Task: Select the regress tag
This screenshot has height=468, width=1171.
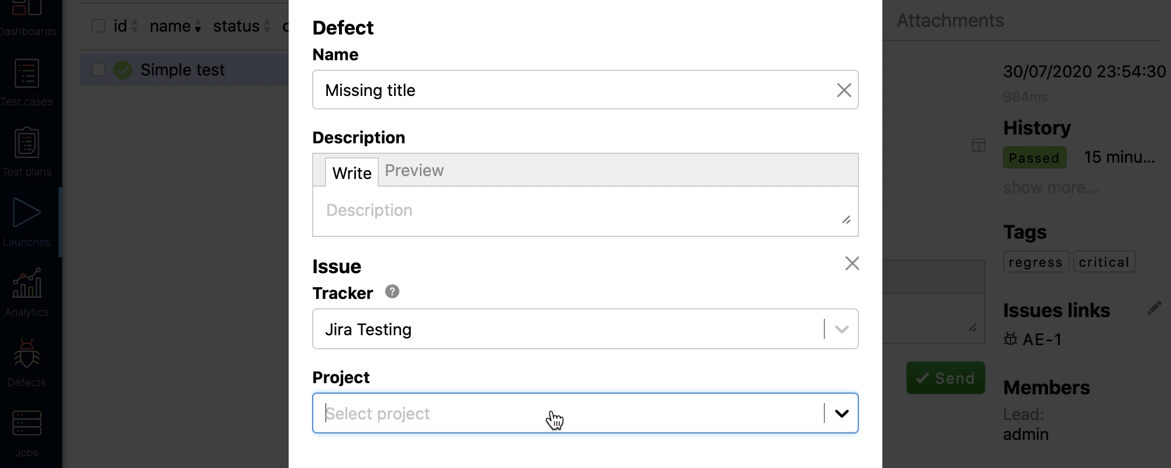Action: click(1035, 261)
